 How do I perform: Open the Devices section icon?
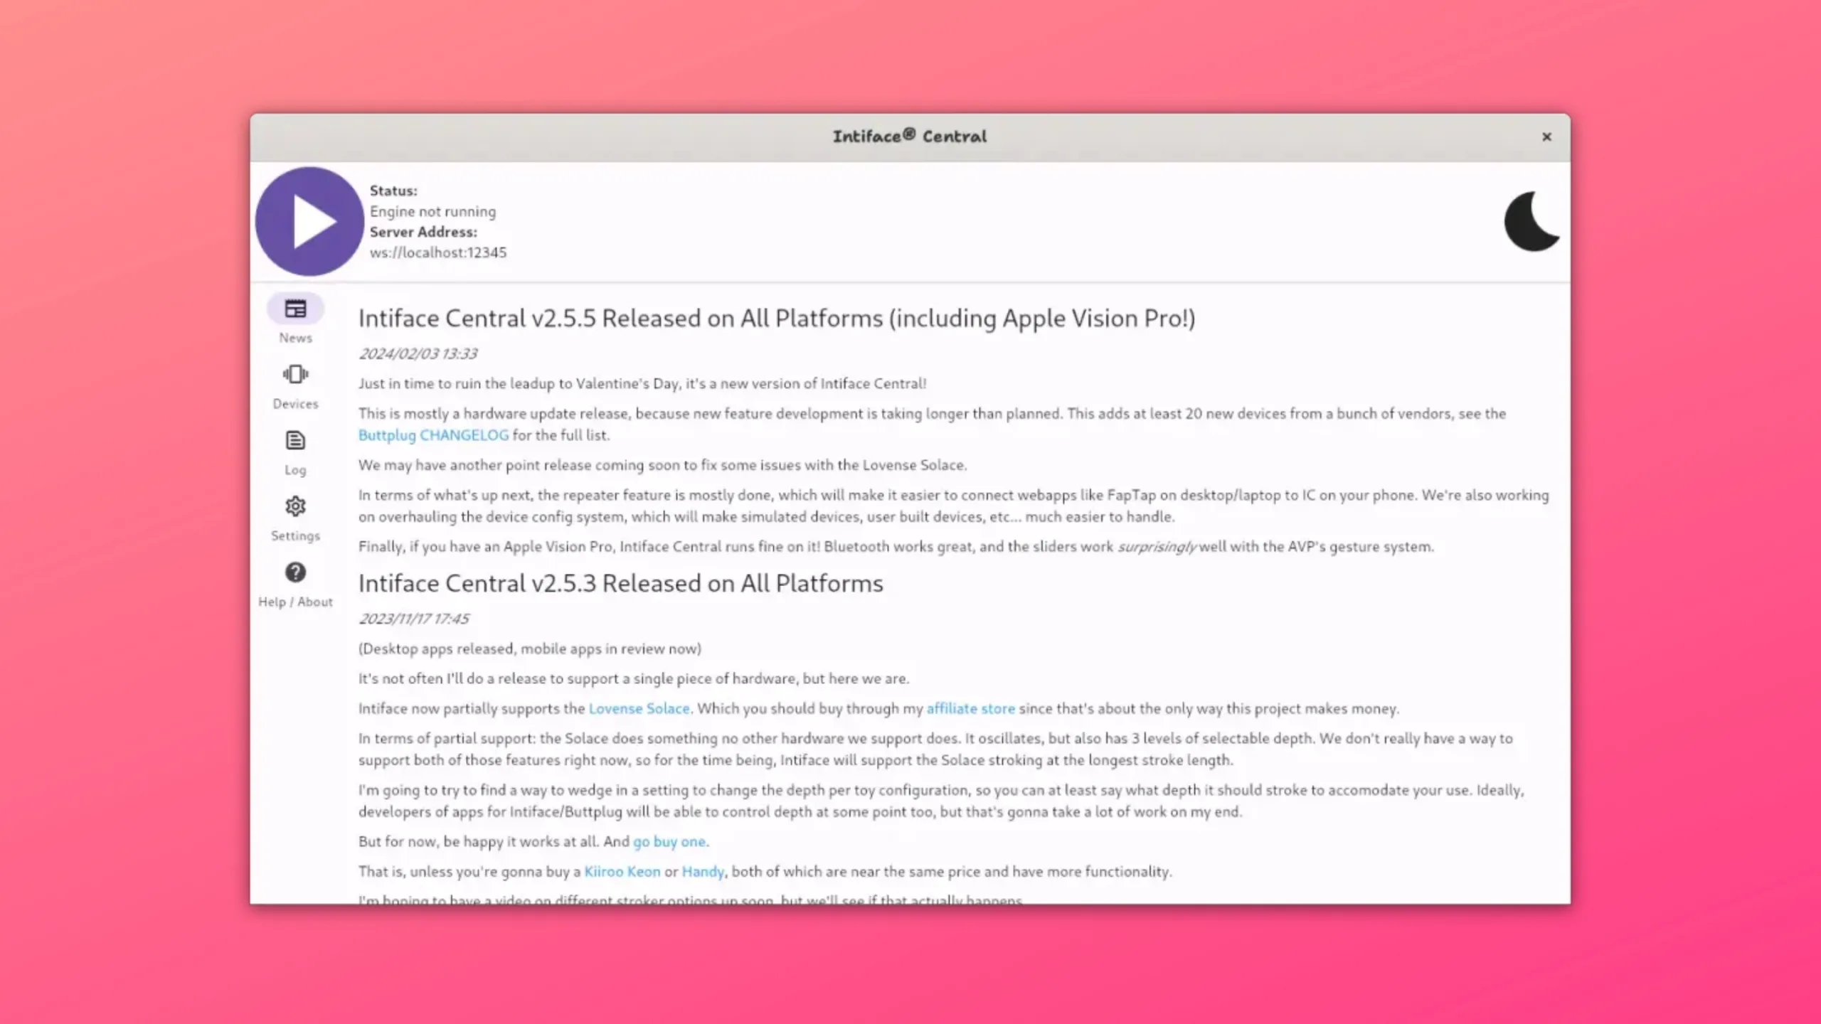coord(295,374)
